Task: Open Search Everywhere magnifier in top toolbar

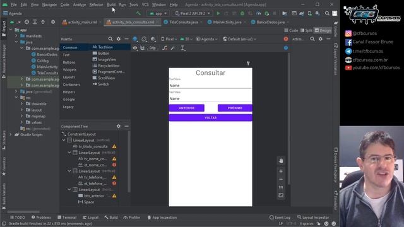Action: [327, 13]
